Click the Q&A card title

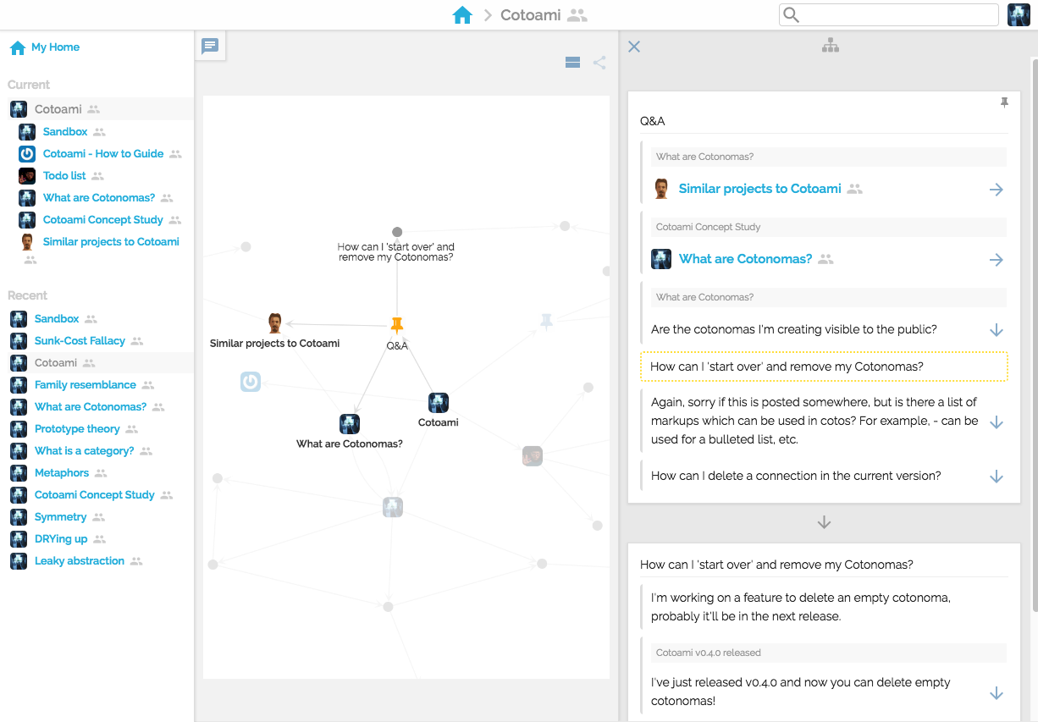pos(653,121)
